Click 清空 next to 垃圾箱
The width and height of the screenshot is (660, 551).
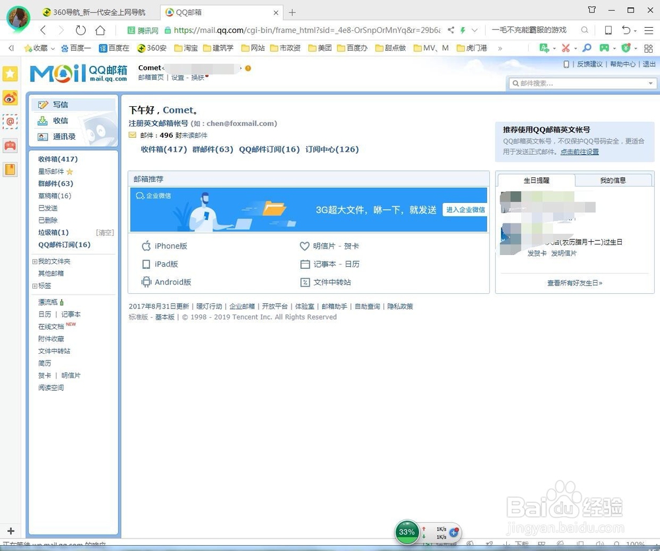(x=105, y=233)
